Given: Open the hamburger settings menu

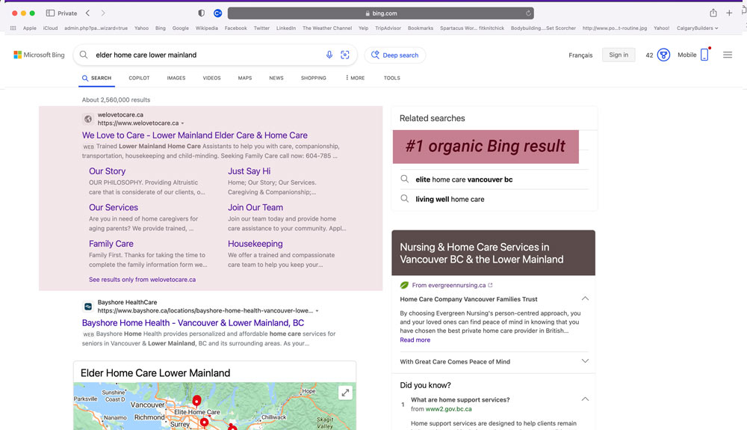Looking at the screenshot, I should 728,55.
